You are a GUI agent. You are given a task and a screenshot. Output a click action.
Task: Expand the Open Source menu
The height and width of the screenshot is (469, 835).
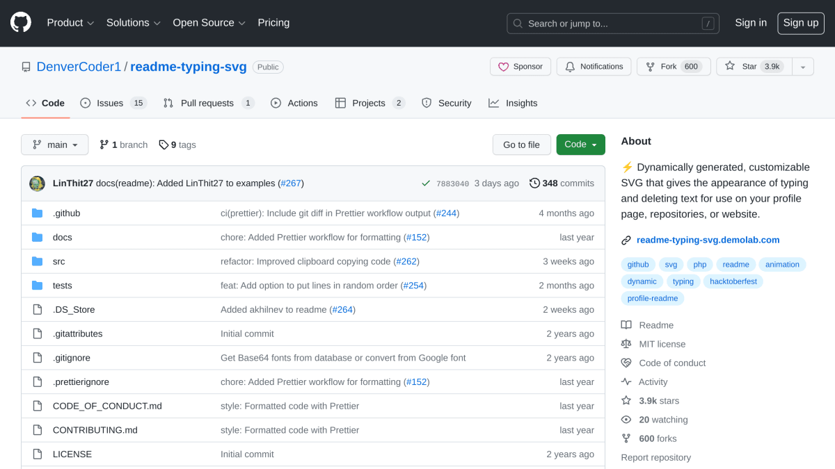(x=209, y=23)
